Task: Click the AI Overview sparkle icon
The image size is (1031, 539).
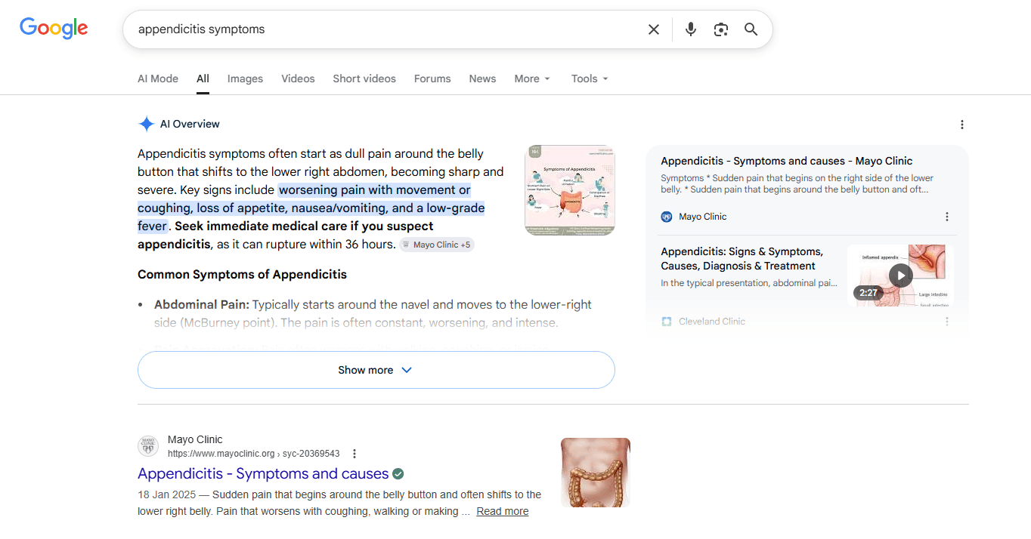Action: 147,124
